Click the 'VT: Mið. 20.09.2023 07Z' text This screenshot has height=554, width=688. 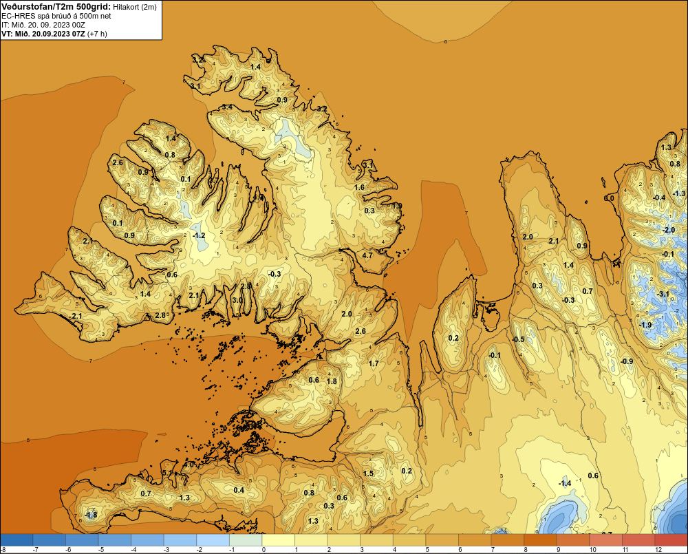click(43, 33)
